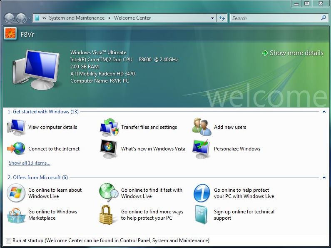Click the Windows Marketplace basket icon
331x248 pixels.
(16, 215)
